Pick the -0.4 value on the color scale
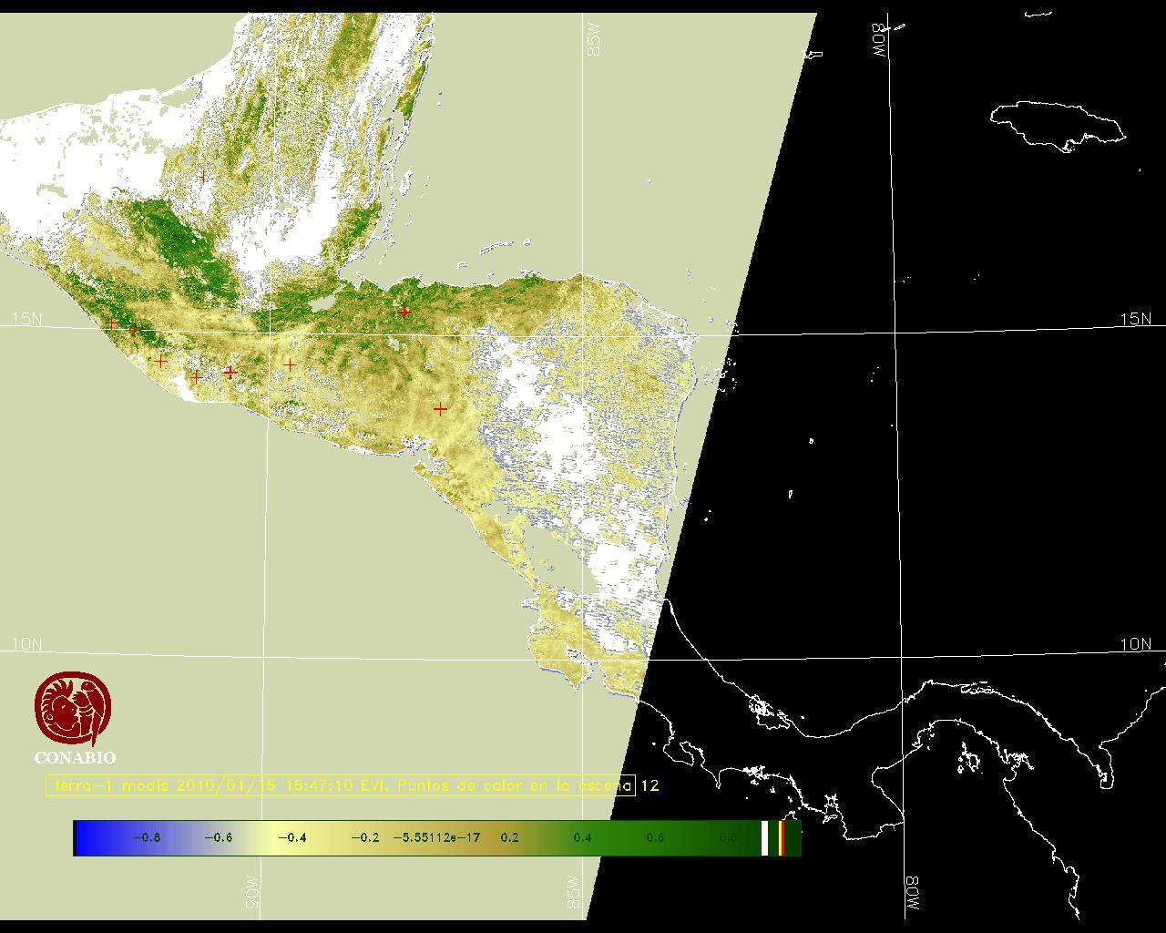Screen dimensions: 1166x933 tap(291, 837)
